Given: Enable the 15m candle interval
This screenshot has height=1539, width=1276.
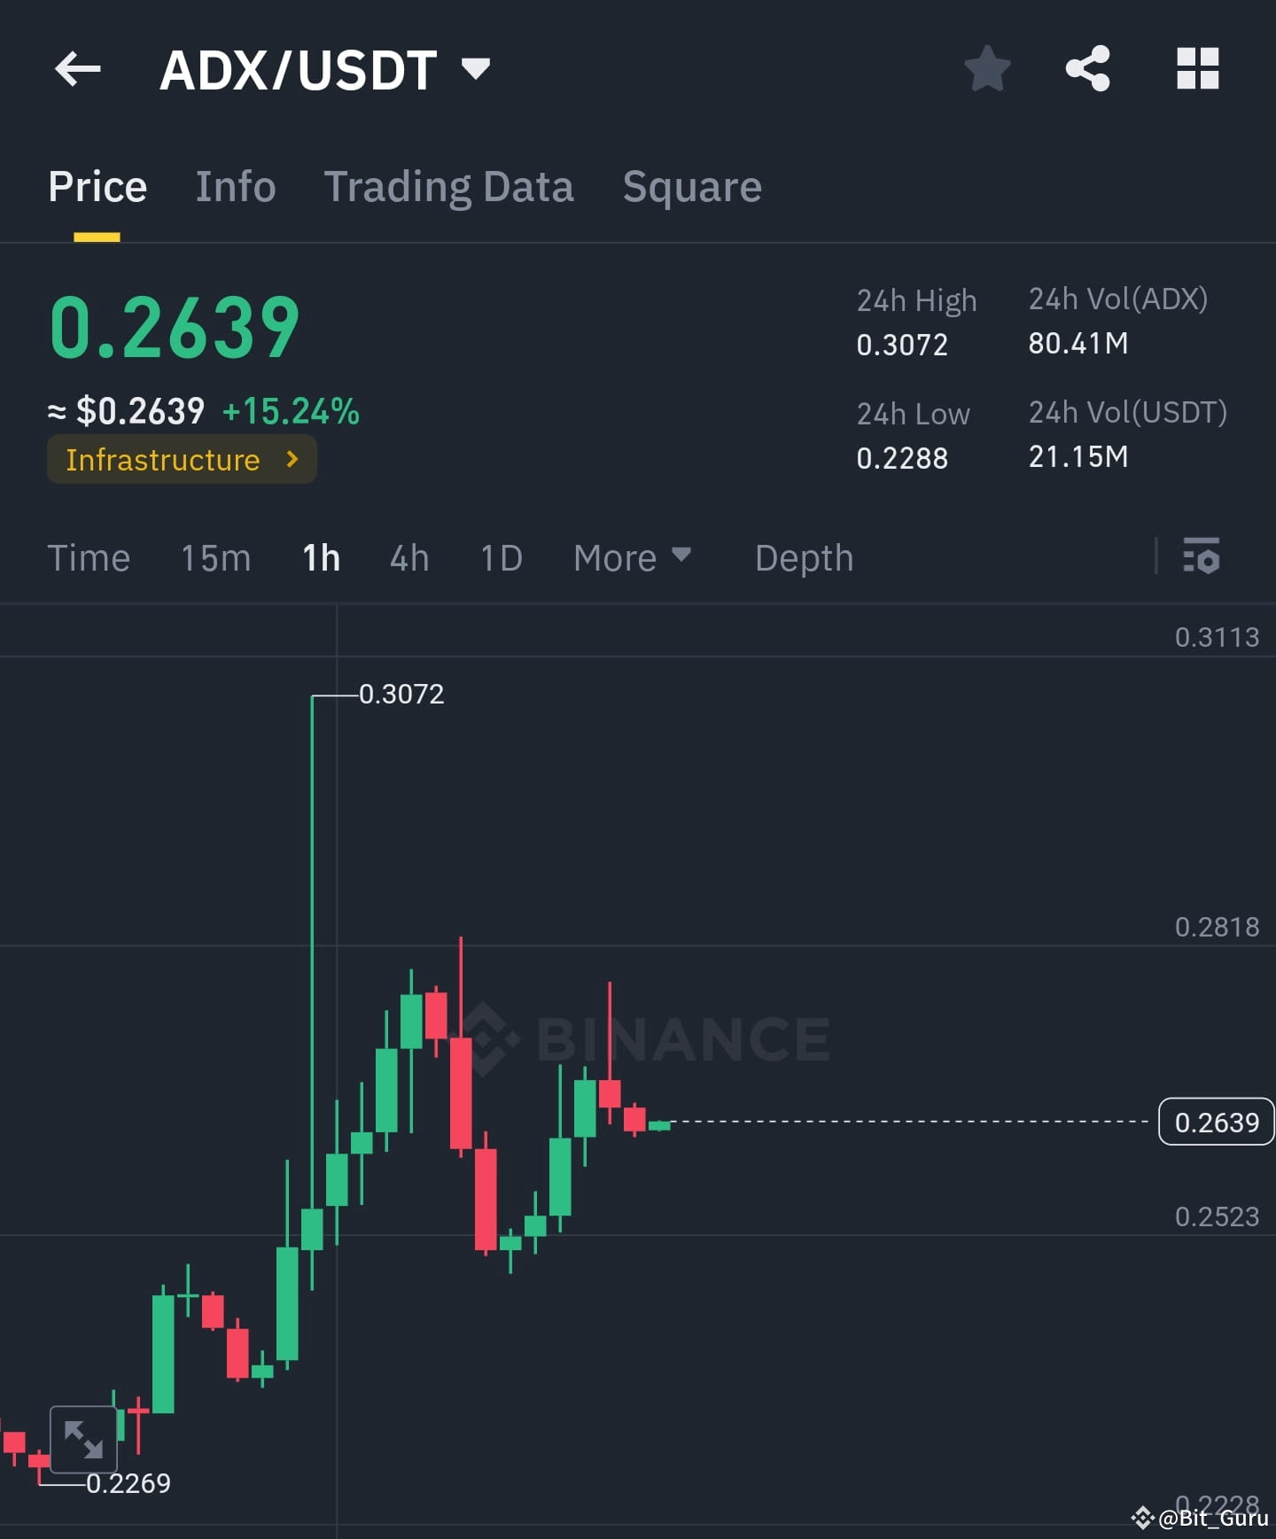Looking at the screenshot, I should (x=215, y=557).
